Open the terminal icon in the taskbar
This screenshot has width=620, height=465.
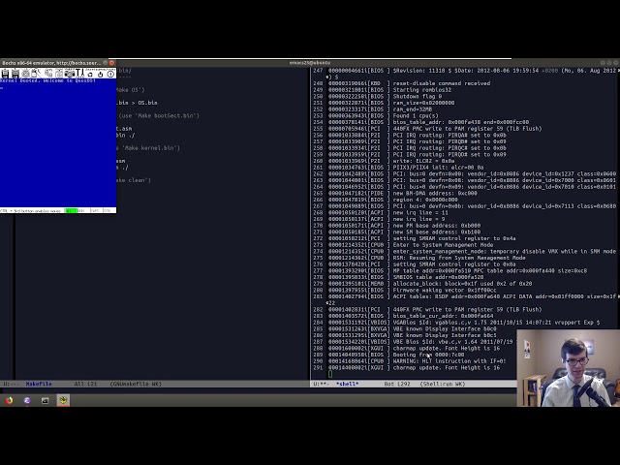[46, 400]
